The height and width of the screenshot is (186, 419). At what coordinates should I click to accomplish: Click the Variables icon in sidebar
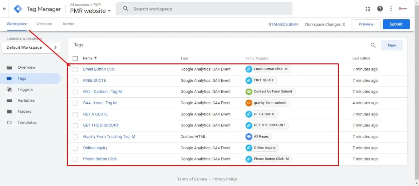9,100
